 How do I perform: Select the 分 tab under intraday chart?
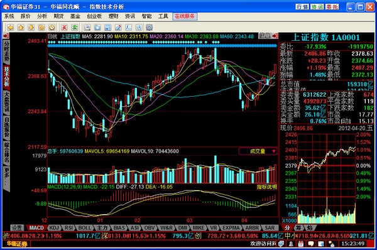[x=287, y=227]
